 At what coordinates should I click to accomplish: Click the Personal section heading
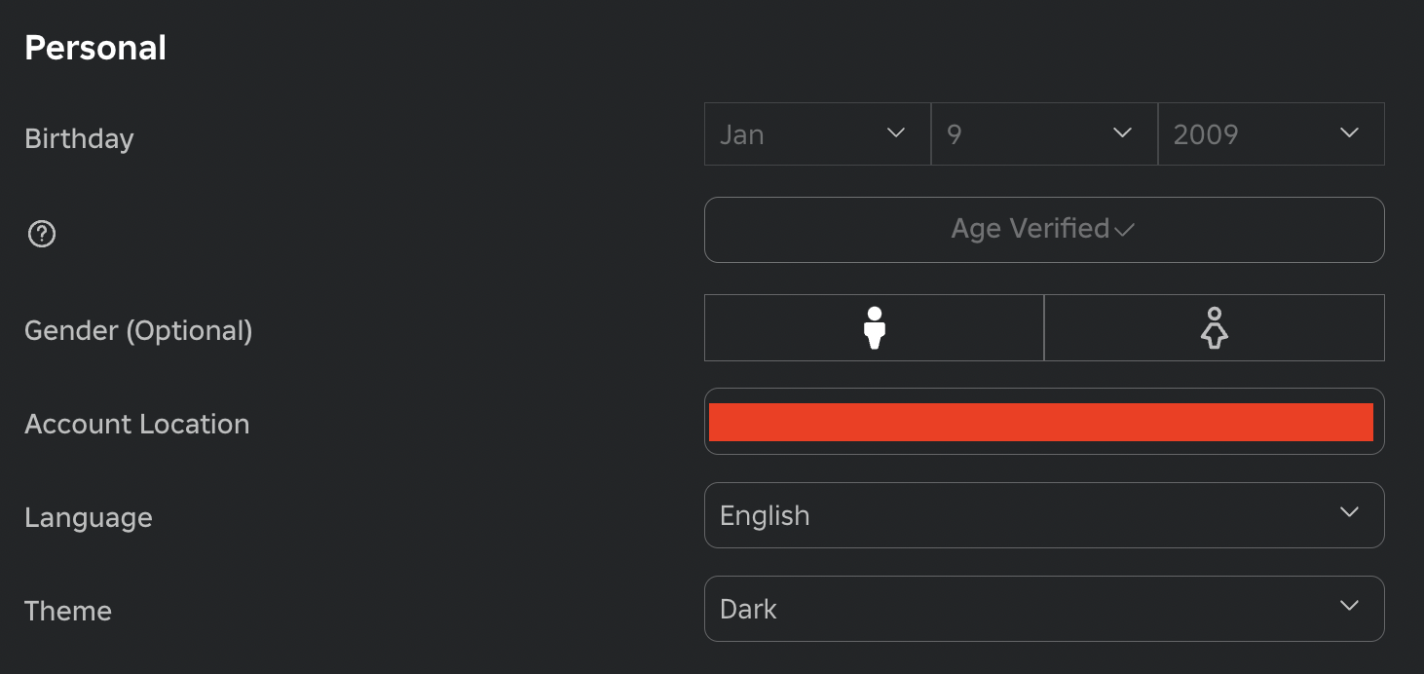pos(95,48)
